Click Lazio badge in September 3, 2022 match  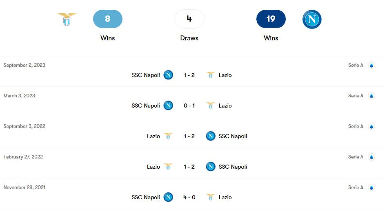[x=168, y=136]
